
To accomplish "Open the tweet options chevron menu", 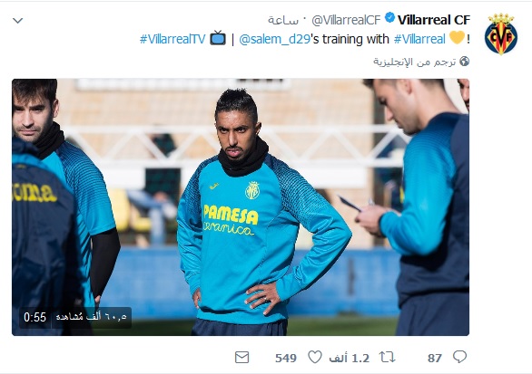I will pos(17,21).
